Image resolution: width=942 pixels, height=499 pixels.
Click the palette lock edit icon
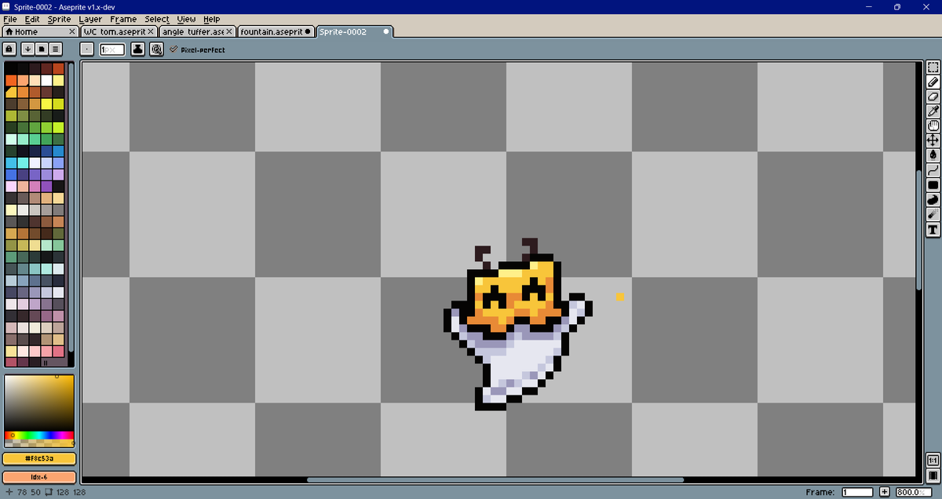[9, 49]
